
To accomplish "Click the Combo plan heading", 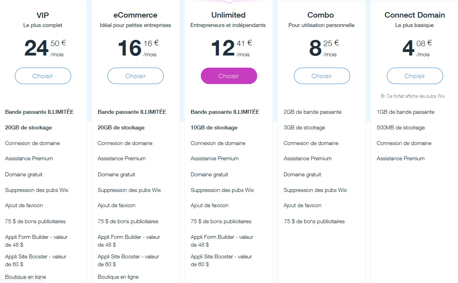I will tap(320, 15).
